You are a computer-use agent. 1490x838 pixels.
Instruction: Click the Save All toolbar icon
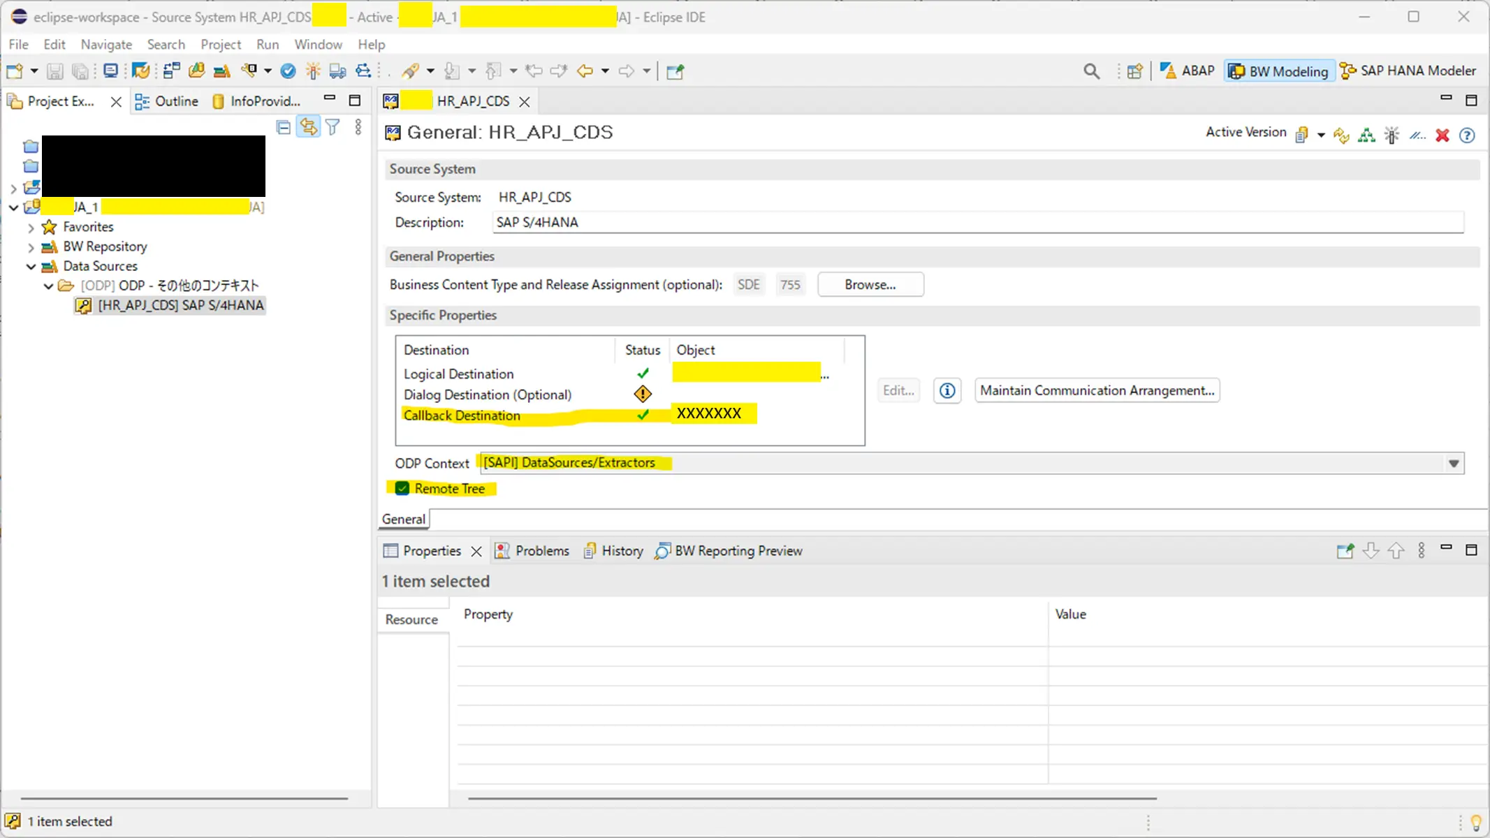(x=80, y=71)
